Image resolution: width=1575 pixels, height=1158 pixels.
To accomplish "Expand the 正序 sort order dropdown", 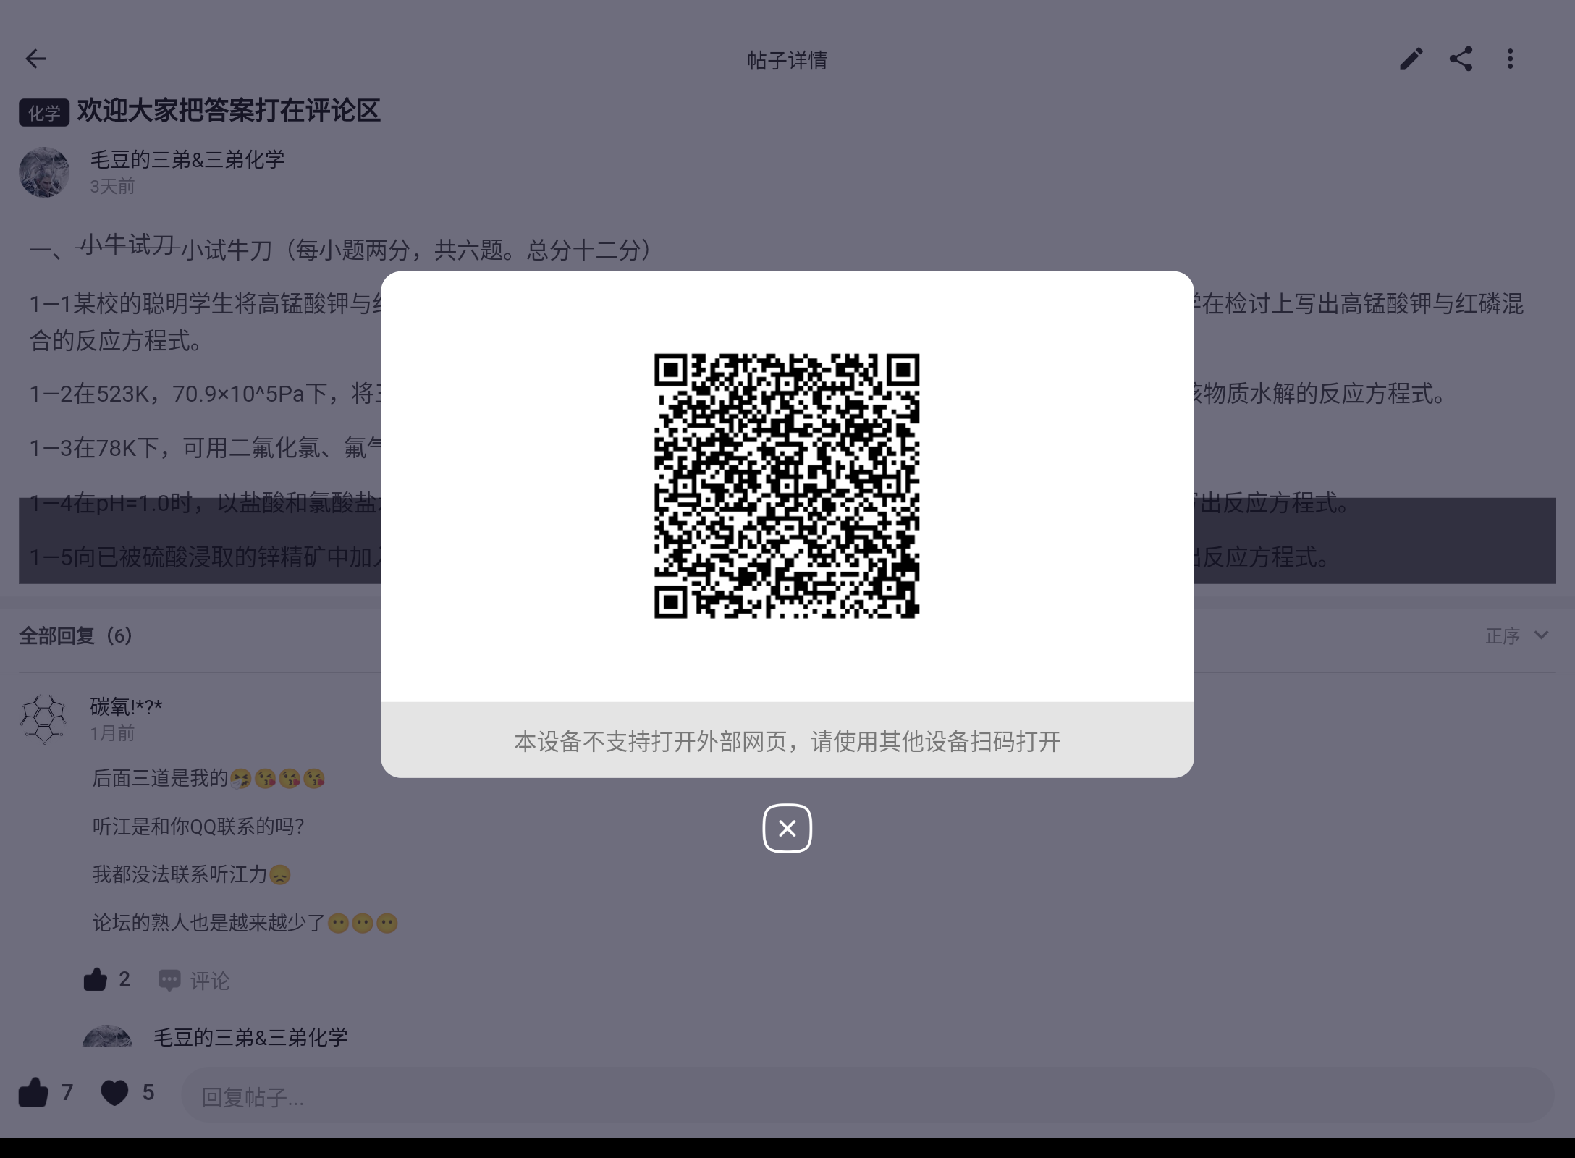I will (1517, 635).
